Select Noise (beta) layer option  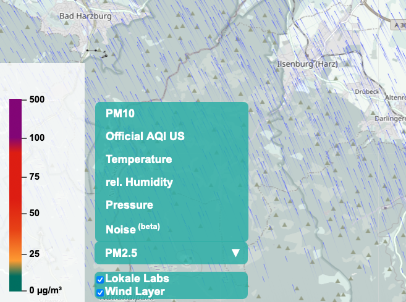click(x=133, y=228)
